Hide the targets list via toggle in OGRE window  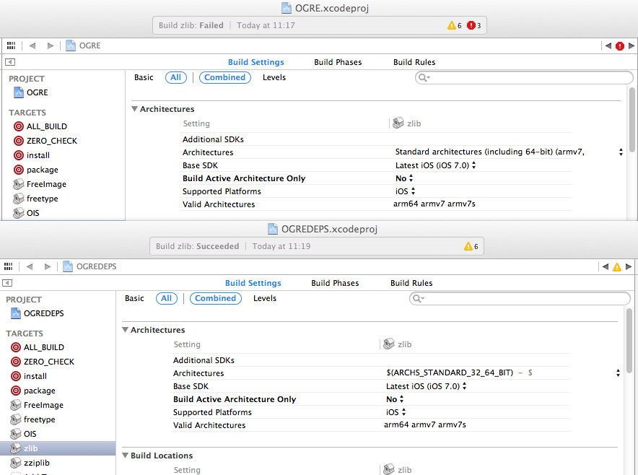tap(10, 62)
